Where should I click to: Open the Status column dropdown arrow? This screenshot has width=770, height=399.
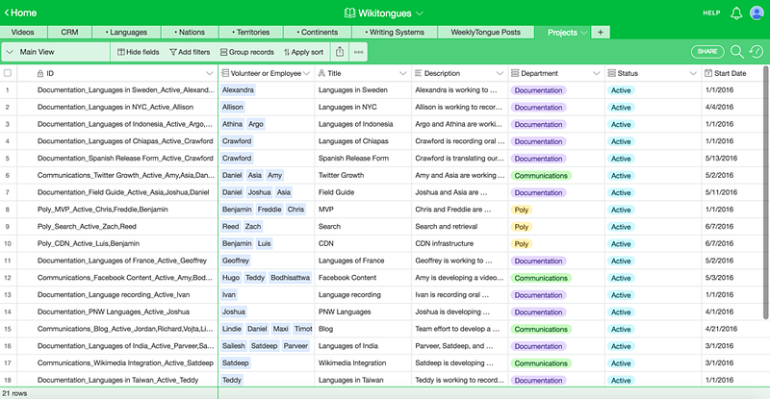(693, 74)
